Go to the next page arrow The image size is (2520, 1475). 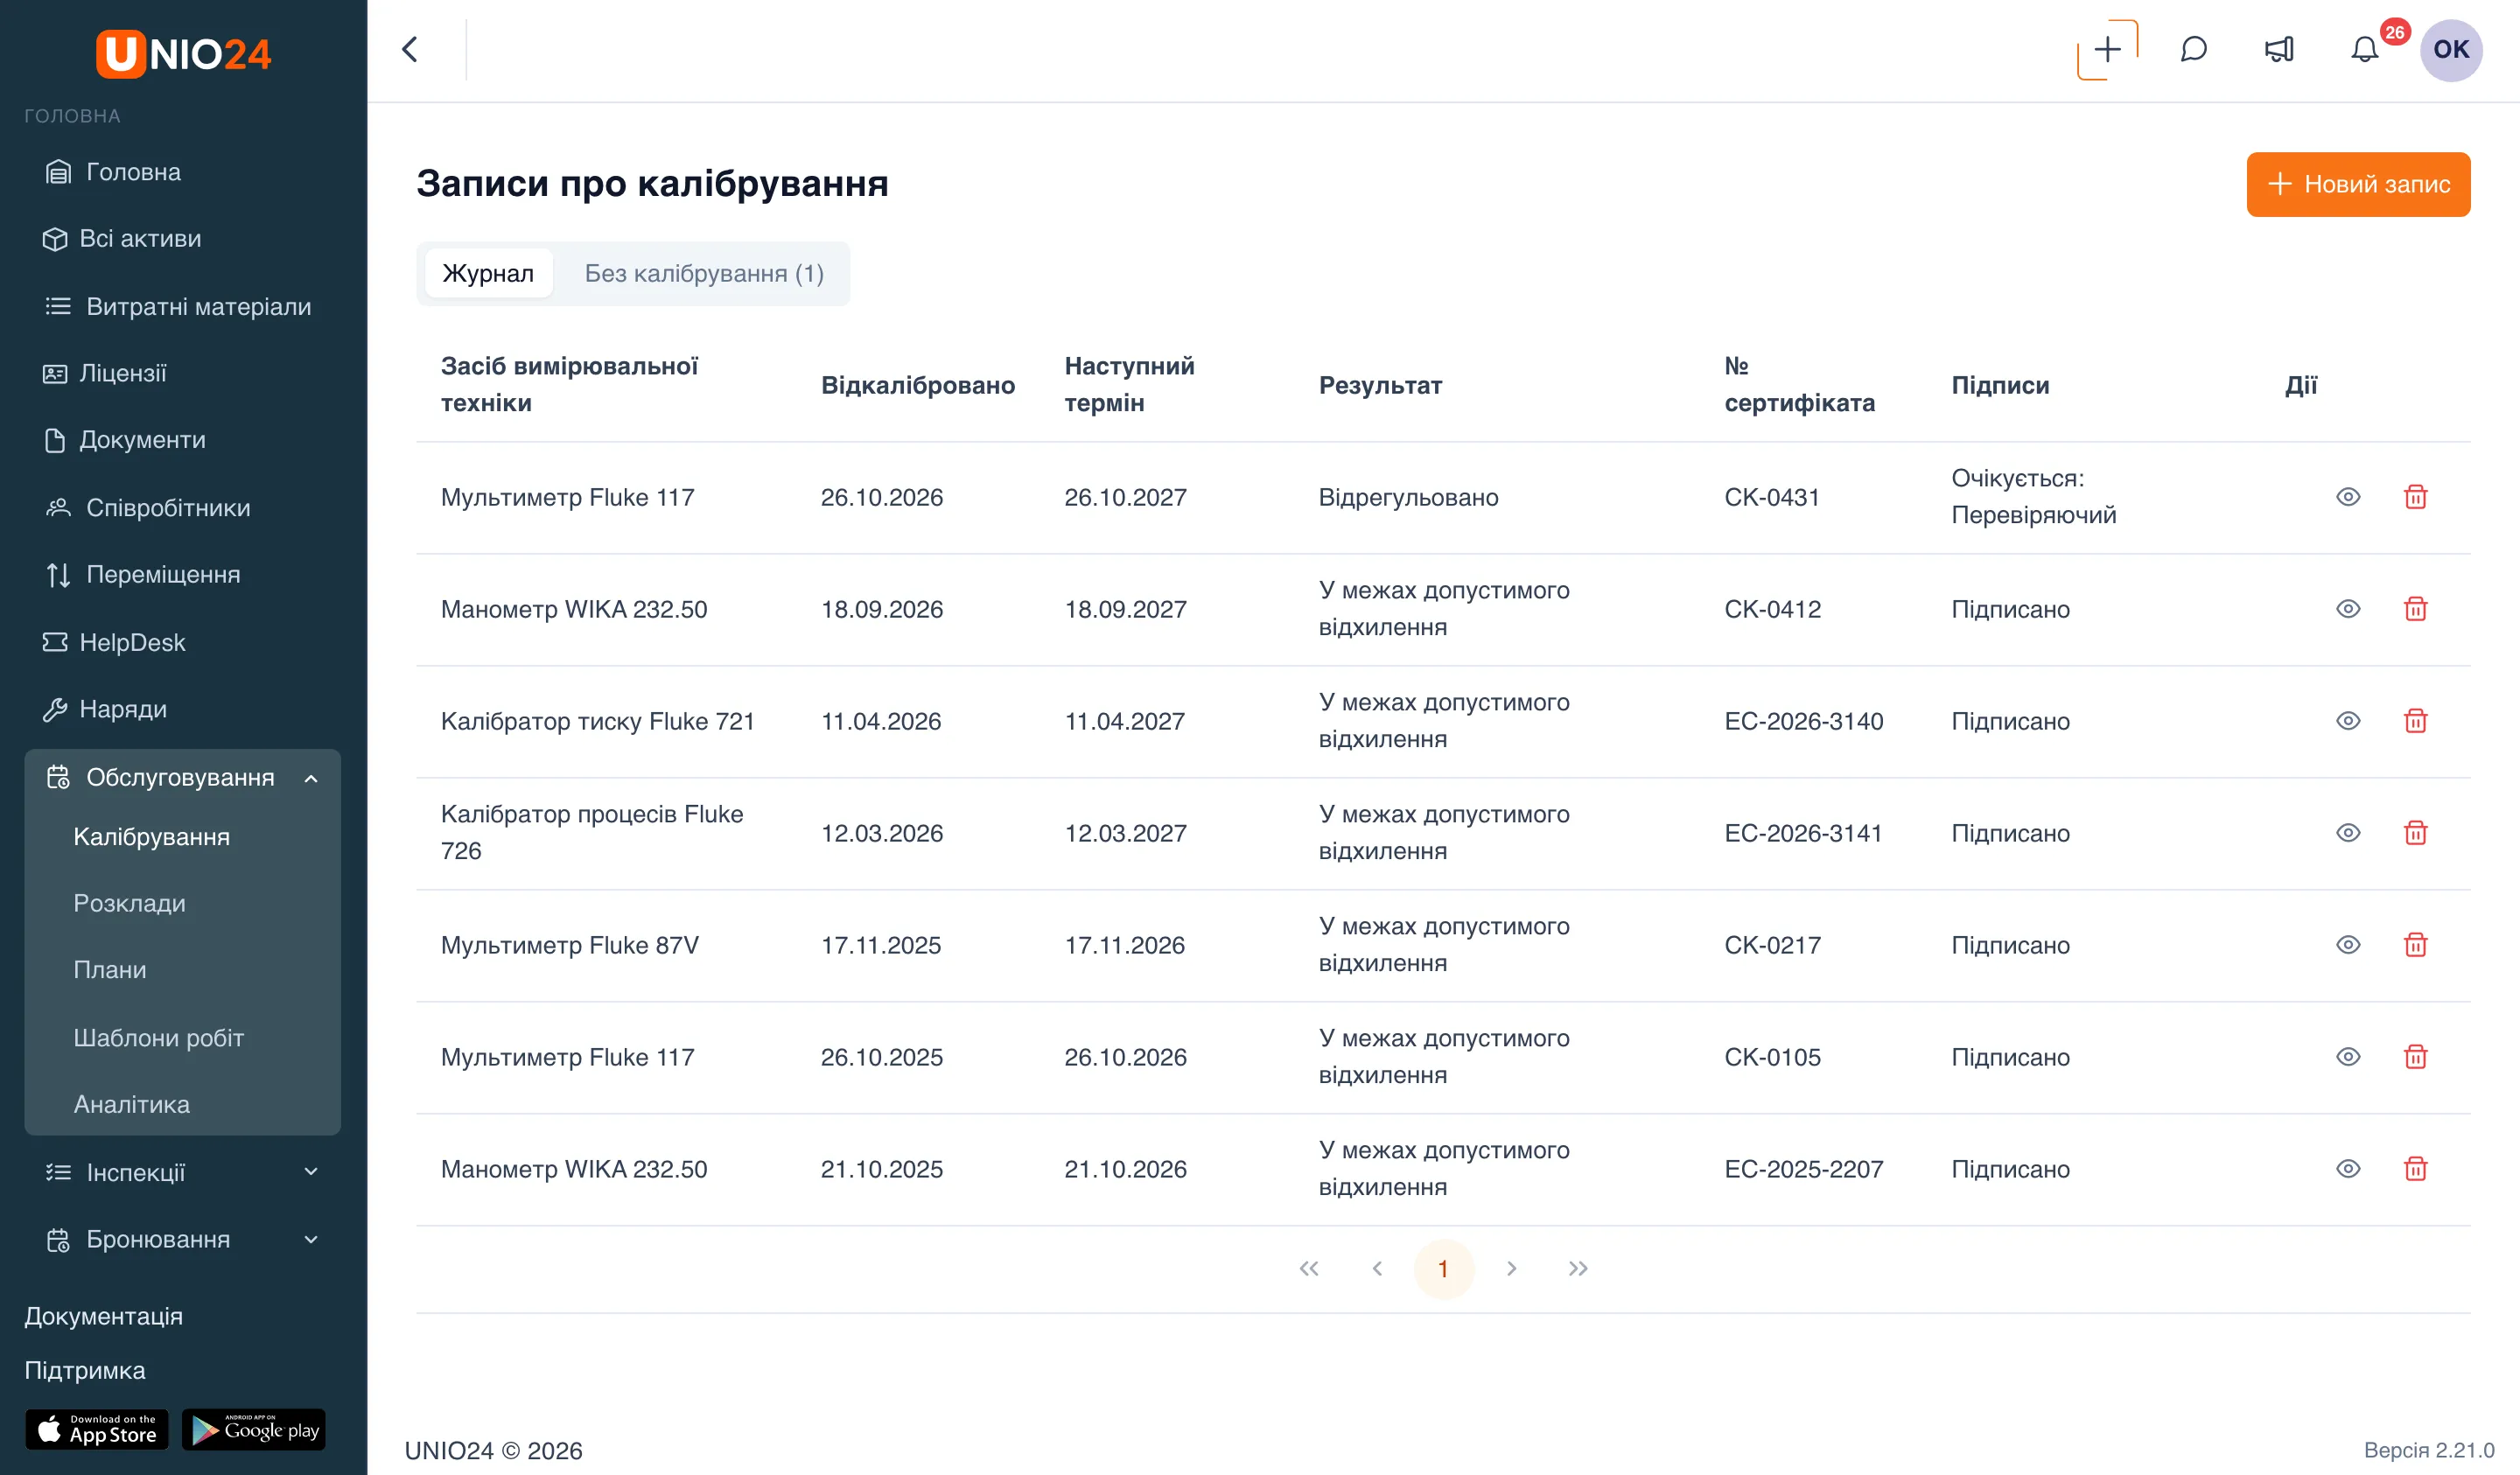[x=1511, y=1268]
